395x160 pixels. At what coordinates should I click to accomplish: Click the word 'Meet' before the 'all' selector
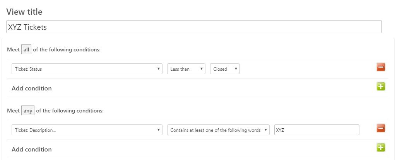14,49
